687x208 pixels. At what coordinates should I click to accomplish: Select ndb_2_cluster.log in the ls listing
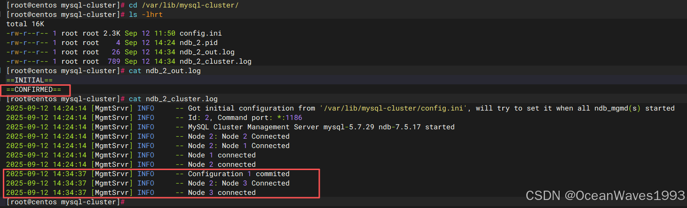click(215, 61)
